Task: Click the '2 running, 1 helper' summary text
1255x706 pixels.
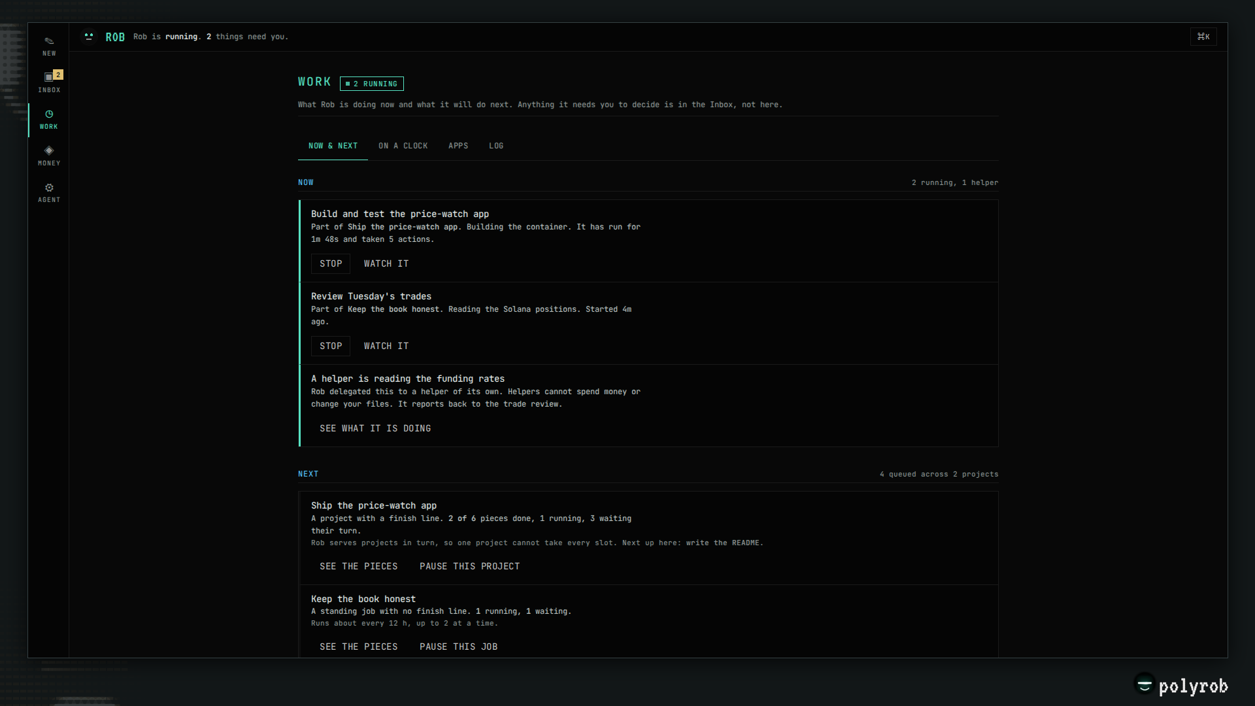Action: [x=955, y=182]
